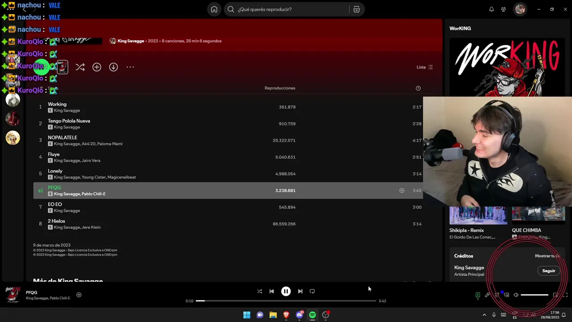Add PFQG row to liked songs
The image size is (572, 322).
(x=402, y=191)
